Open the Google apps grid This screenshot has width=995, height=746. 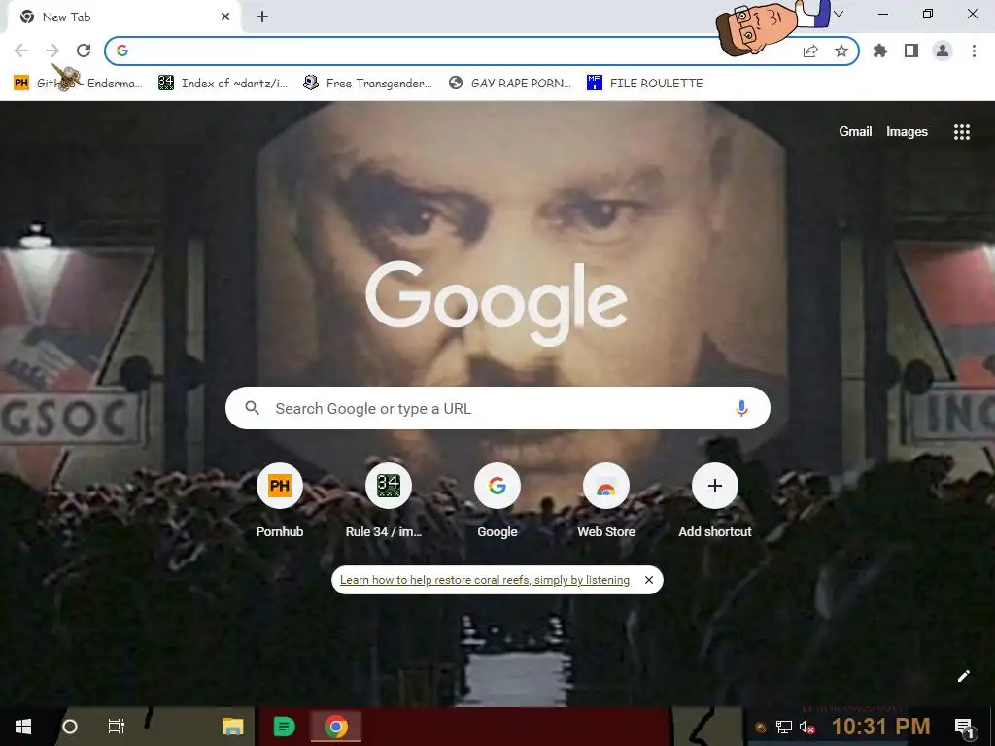coord(961,131)
